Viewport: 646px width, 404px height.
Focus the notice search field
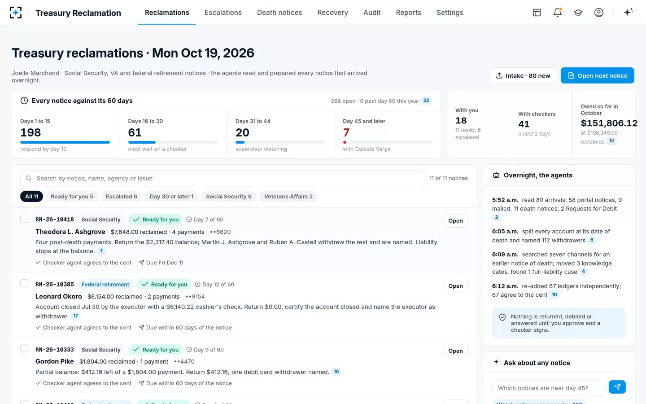(223, 178)
